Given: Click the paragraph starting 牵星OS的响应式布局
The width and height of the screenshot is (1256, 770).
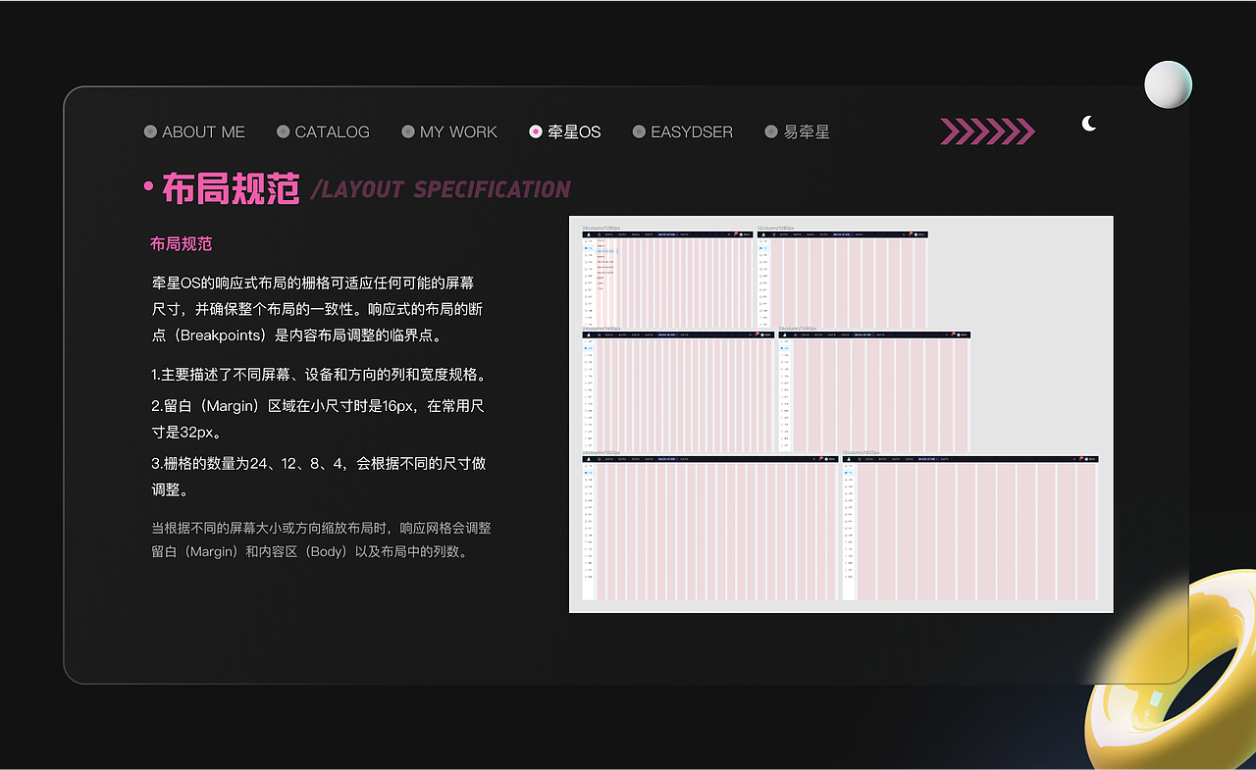Looking at the screenshot, I should tap(318, 309).
